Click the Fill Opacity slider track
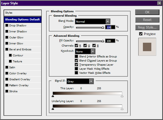 pyautogui.click(x=90, y=41)
